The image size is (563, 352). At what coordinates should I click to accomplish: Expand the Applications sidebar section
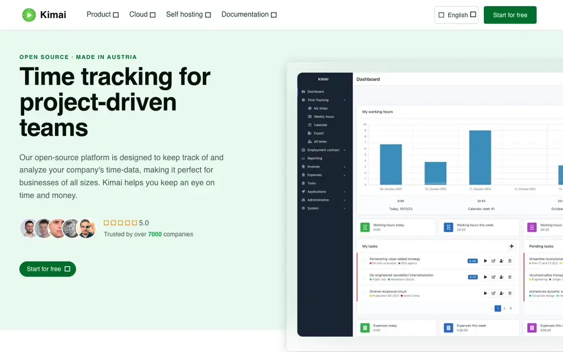[344, 192]
